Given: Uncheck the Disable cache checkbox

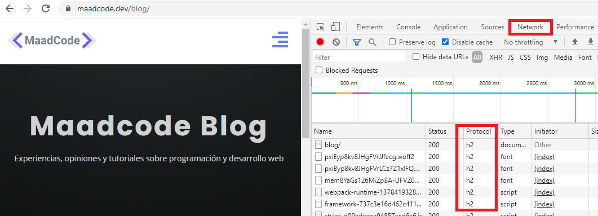Looking at the screenshot, I should click(x=445, y=42).
